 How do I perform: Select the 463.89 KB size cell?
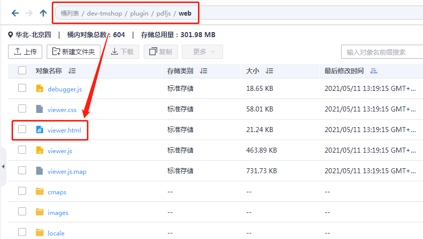(x=261, y=150)
